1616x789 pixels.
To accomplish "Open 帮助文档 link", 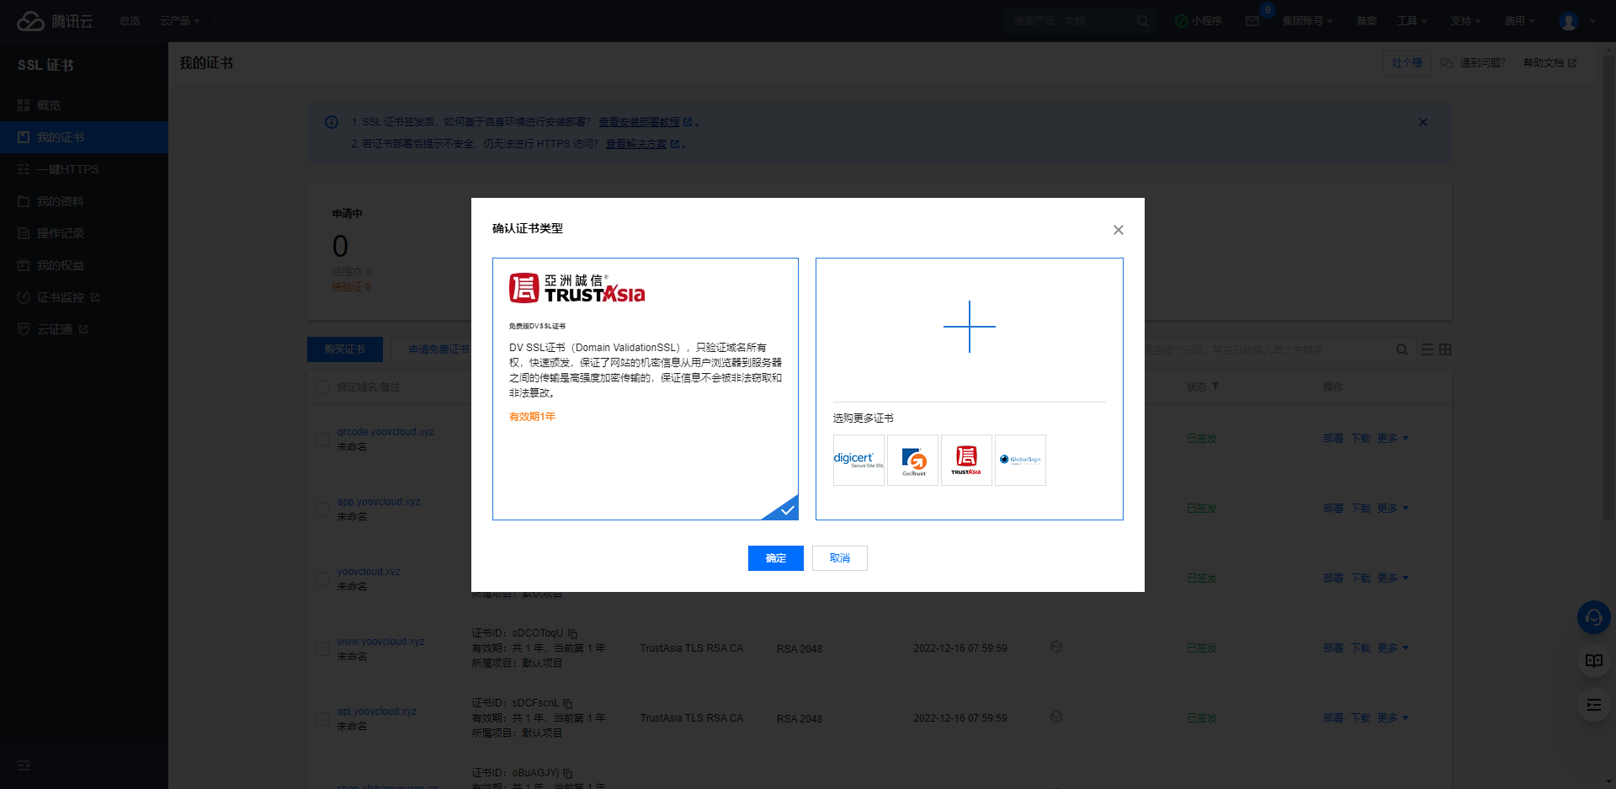I will 1550,63.
